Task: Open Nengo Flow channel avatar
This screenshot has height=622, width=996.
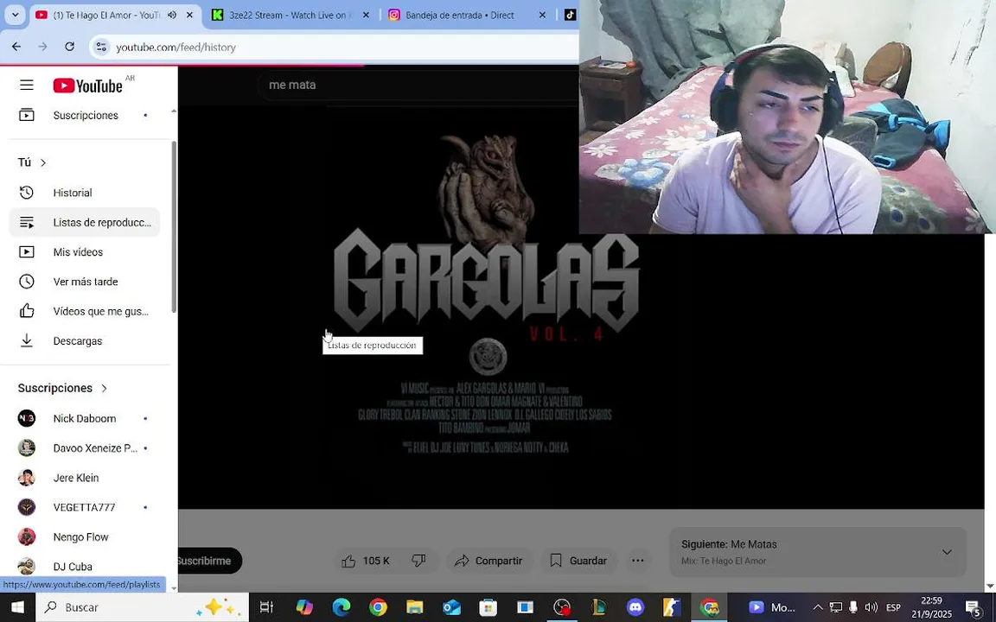Action: pos(27,537)
